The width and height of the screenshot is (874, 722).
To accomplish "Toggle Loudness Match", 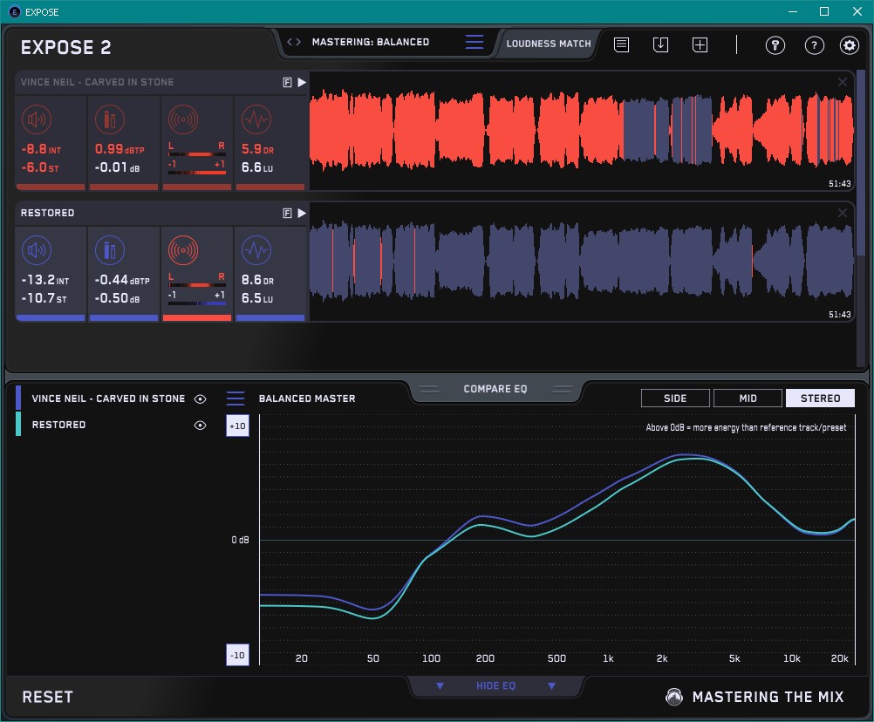I will (x=549, y=43).
